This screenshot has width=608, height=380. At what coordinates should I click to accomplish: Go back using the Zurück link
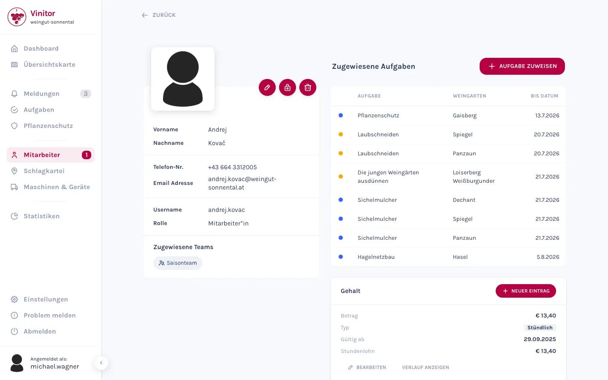pos(159,15)
